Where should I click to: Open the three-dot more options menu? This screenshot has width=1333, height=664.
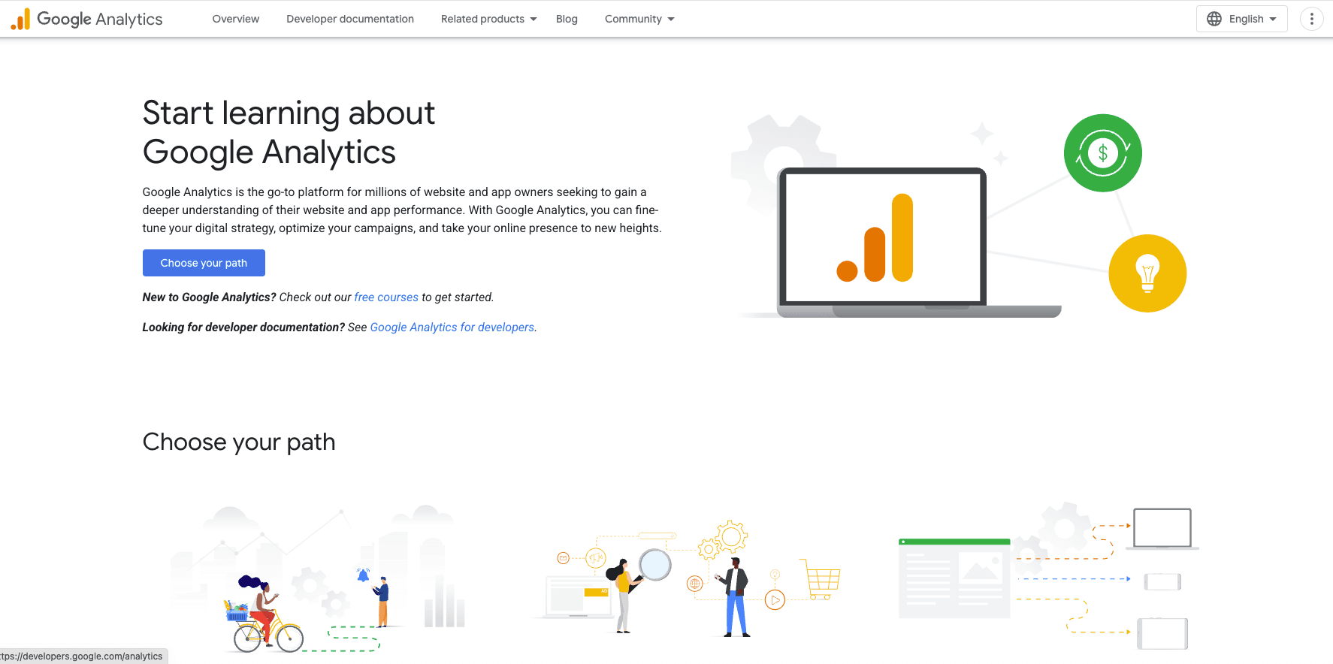[x=1312, y=19]
